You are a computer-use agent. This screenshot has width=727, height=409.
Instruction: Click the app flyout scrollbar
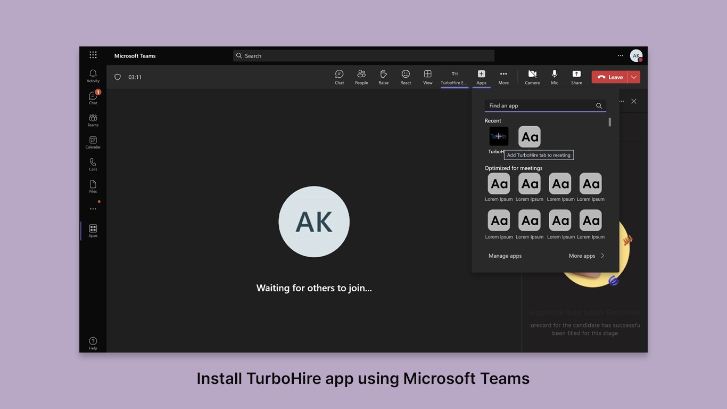point(609,122)
